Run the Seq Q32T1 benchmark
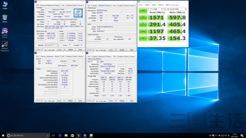 point(143,17)
